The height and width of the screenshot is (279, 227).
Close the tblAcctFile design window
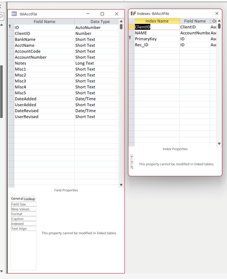coord(117,14)
